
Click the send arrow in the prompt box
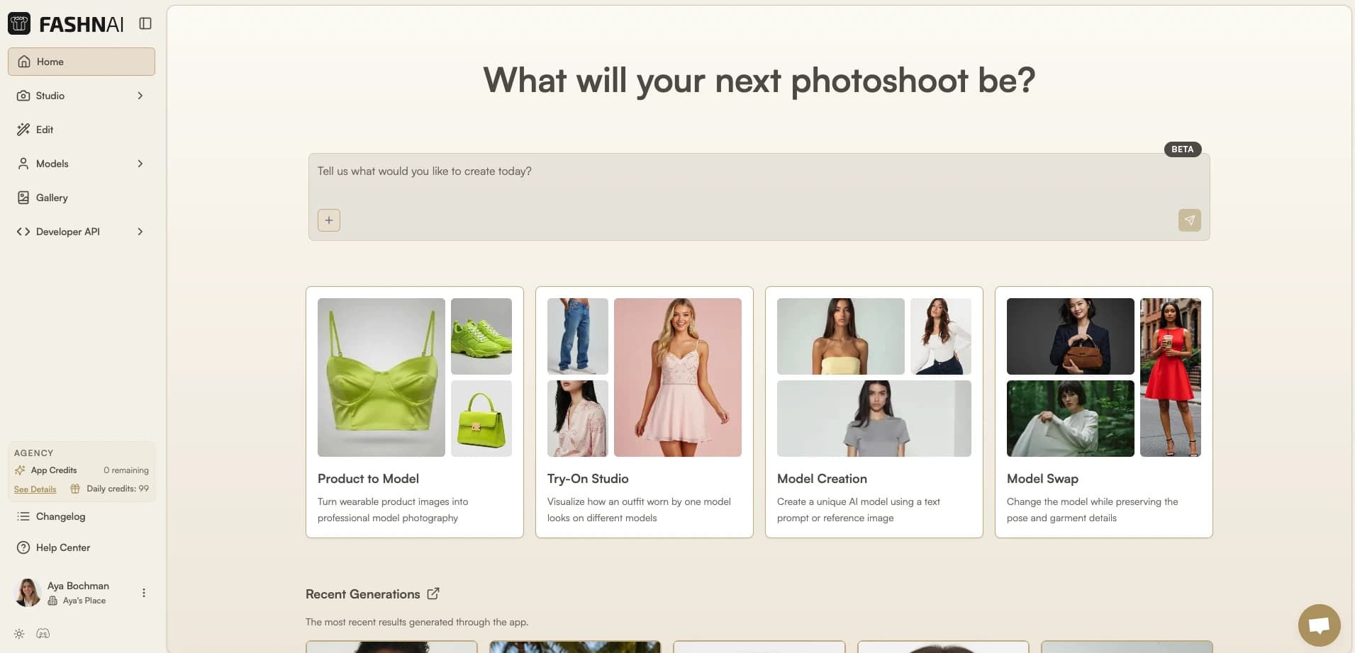click(x=1189, y=220)
